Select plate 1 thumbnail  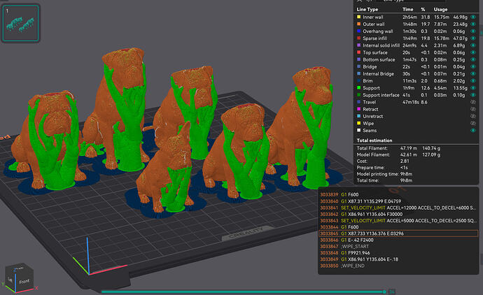tap(20, 23)
